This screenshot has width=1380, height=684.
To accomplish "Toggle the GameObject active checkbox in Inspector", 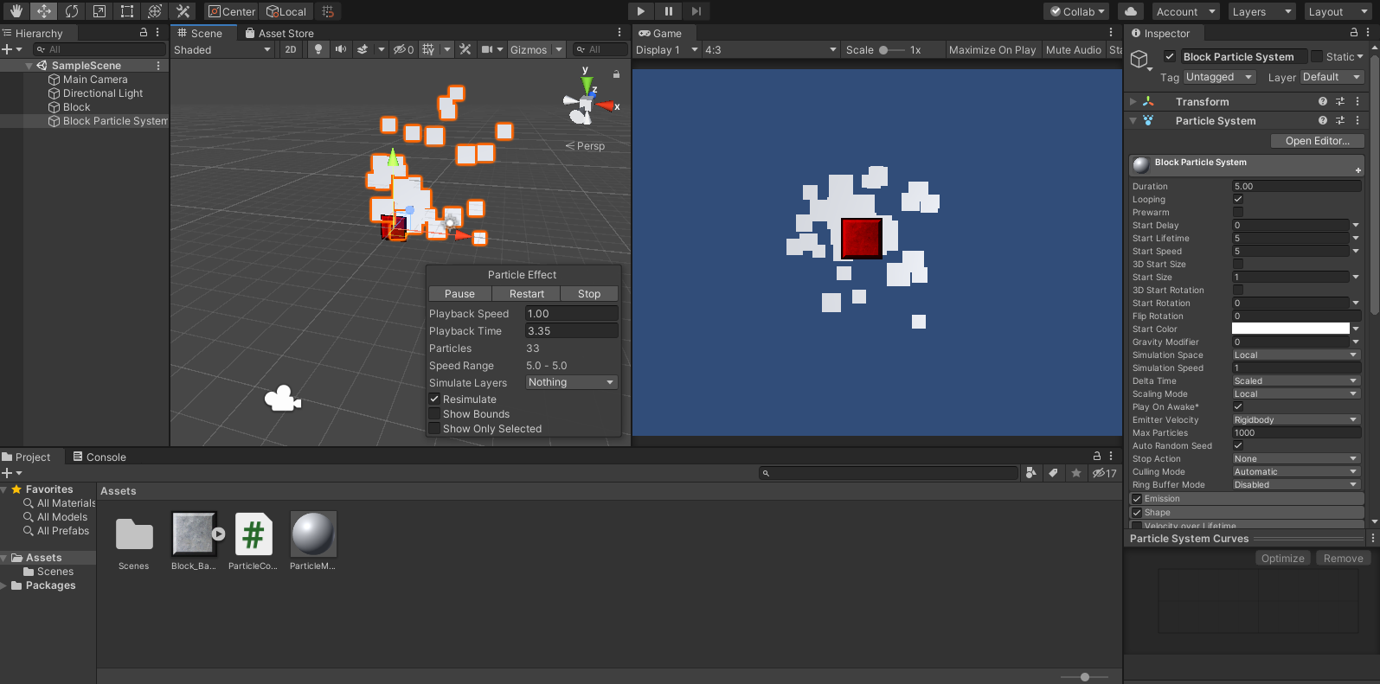I will (x=1170, y=56).
